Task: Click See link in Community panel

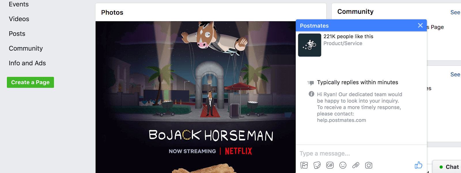Action: [x=455, y=12]
